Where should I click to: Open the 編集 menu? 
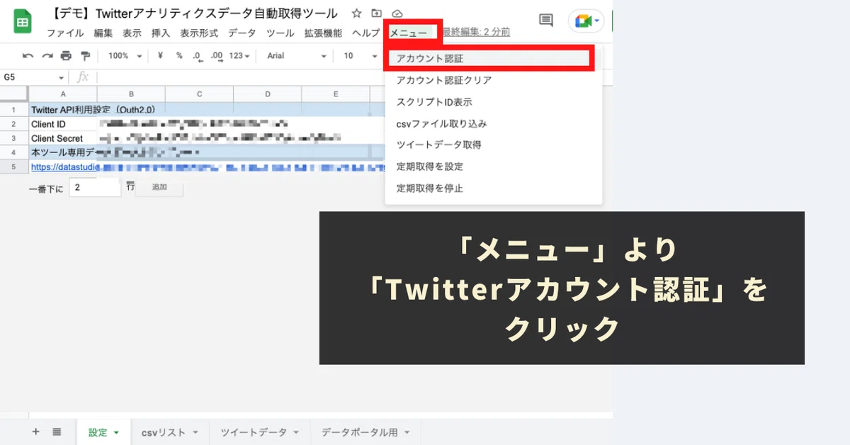tap(103, 33)
